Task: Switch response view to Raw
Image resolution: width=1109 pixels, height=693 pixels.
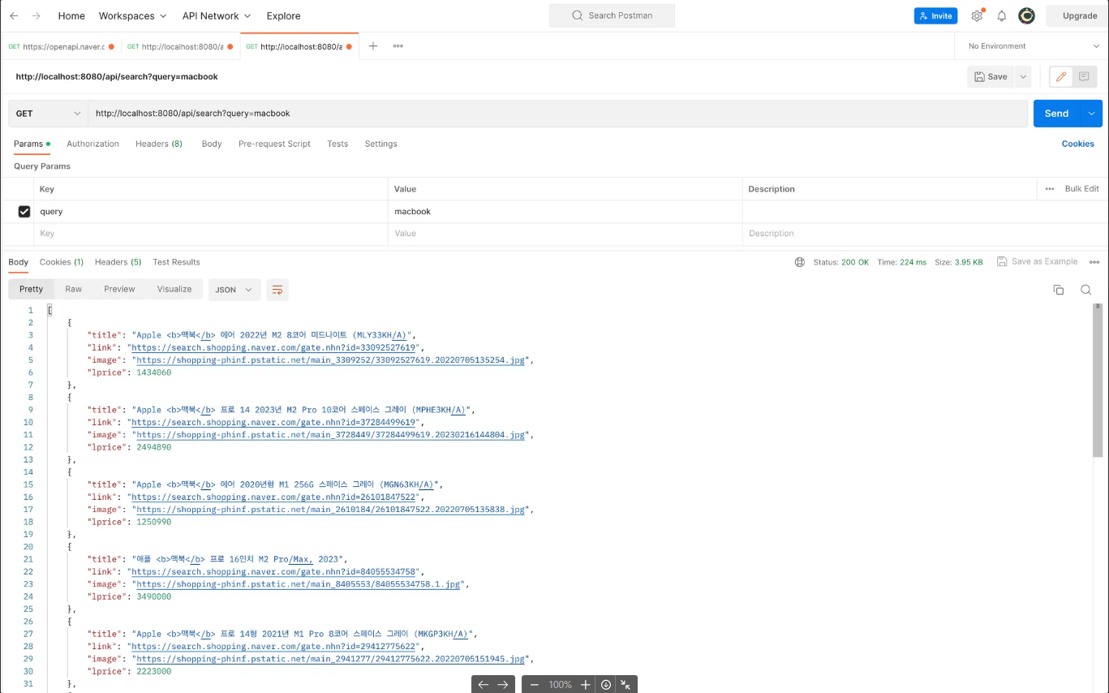Action: [74, 289]
